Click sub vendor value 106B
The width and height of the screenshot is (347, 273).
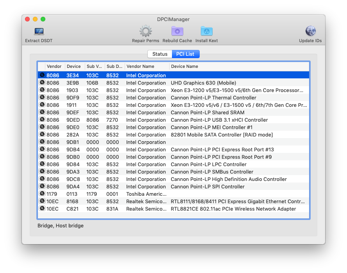[x=92, y=83]
